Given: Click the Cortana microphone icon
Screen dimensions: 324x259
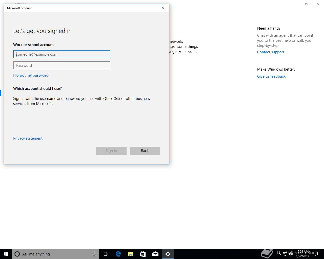Looking at the screenshot, I should click(94, 254).
